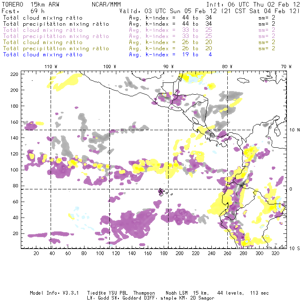
Task: Click black "Total precipitation mixing ratio" legend entry
Action: (56, 24)
